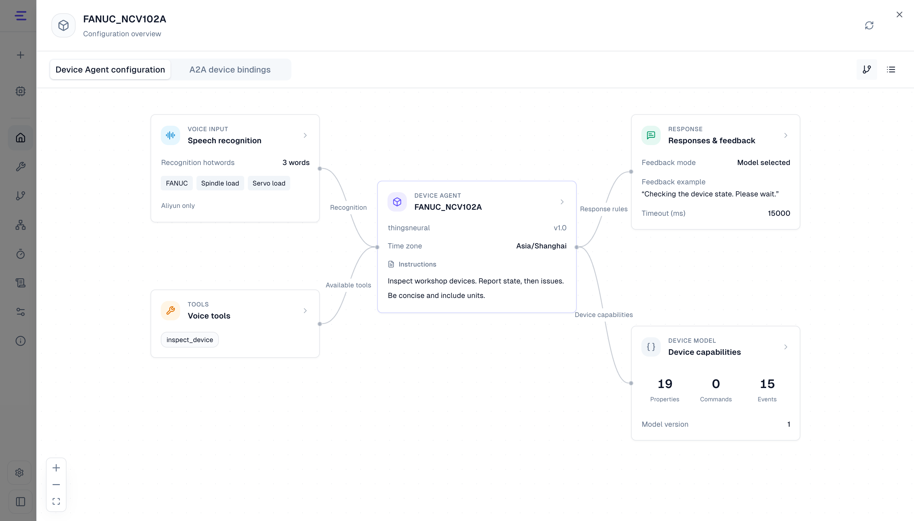This screenshot has width=914, height=521.
Task: Click the Spindle load hotword chip
Action: click(x=220, y=183)
